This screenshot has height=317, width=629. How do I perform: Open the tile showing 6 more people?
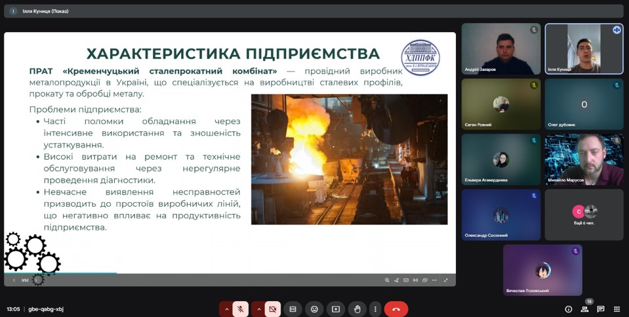click(584, 215)
